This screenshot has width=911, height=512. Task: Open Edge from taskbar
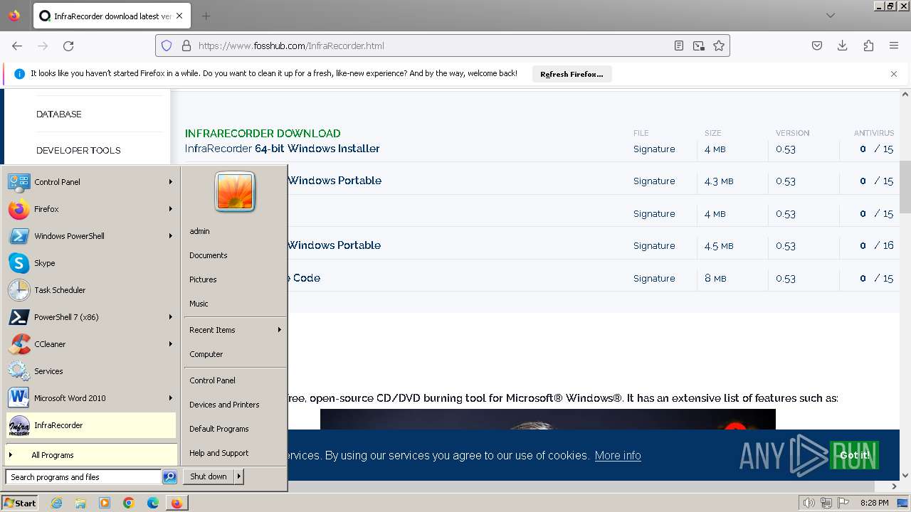tap(153, 503)
